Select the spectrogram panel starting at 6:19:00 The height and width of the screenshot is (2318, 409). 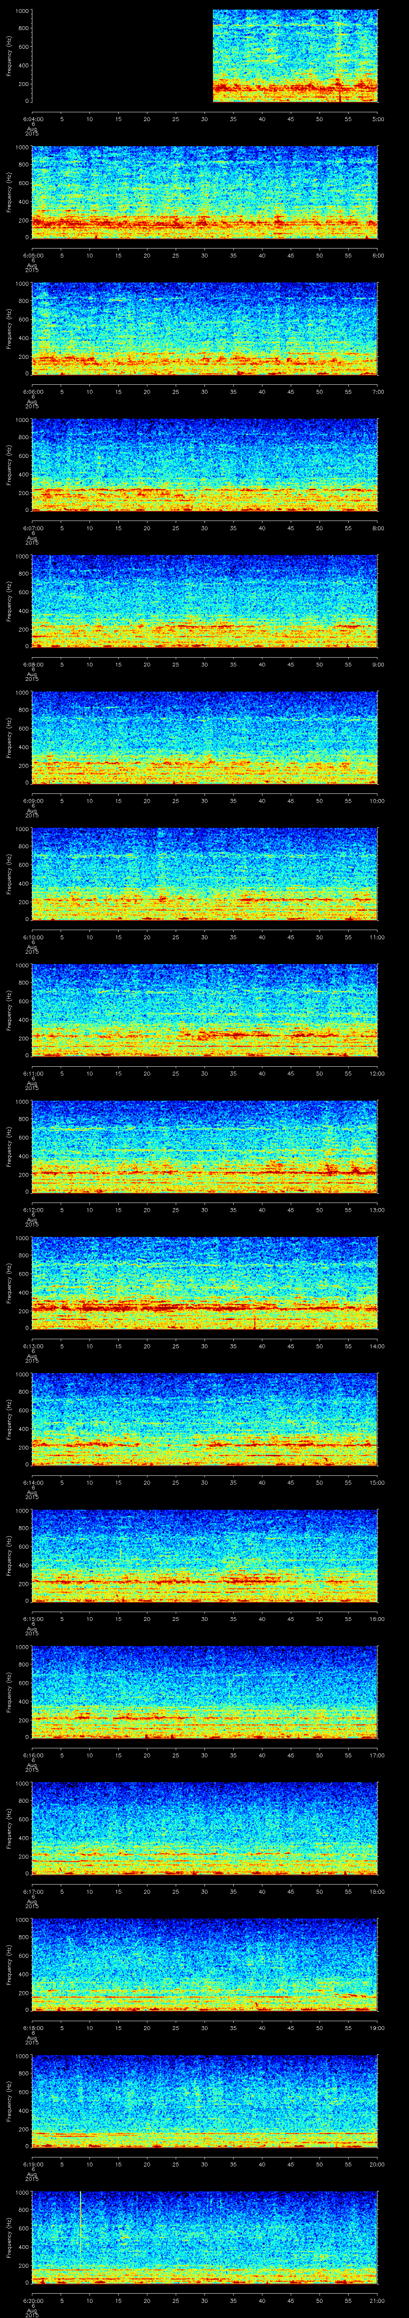[x=205, y=2101]
